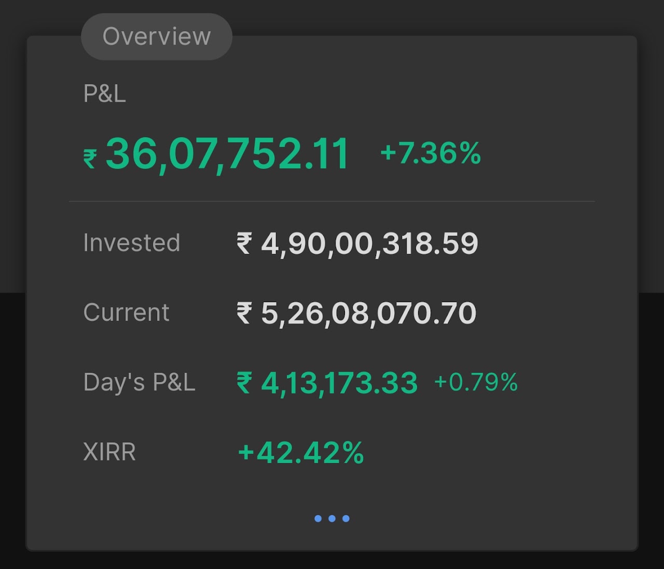Click the green rupee symbol in Day's P&L

click(244, 383)
